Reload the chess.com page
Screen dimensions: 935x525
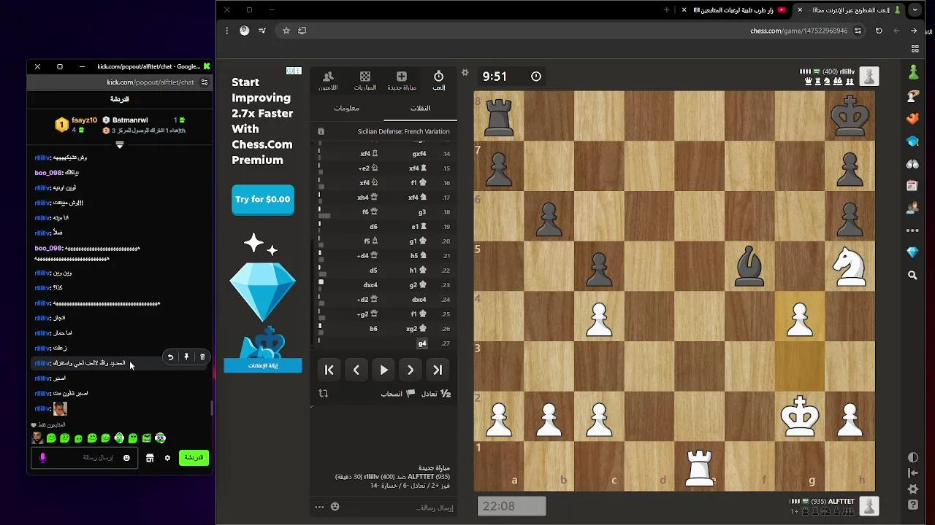[879, 31]
